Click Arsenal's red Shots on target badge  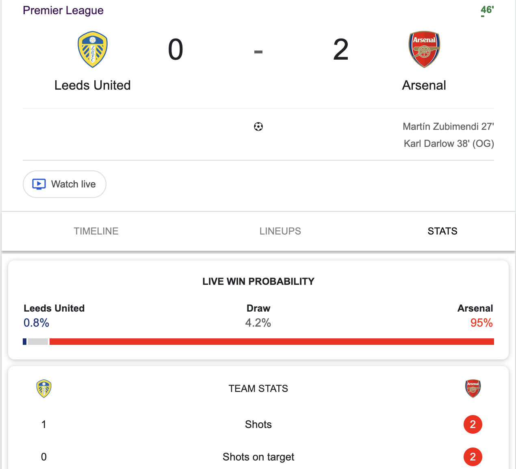coord(473,457)
